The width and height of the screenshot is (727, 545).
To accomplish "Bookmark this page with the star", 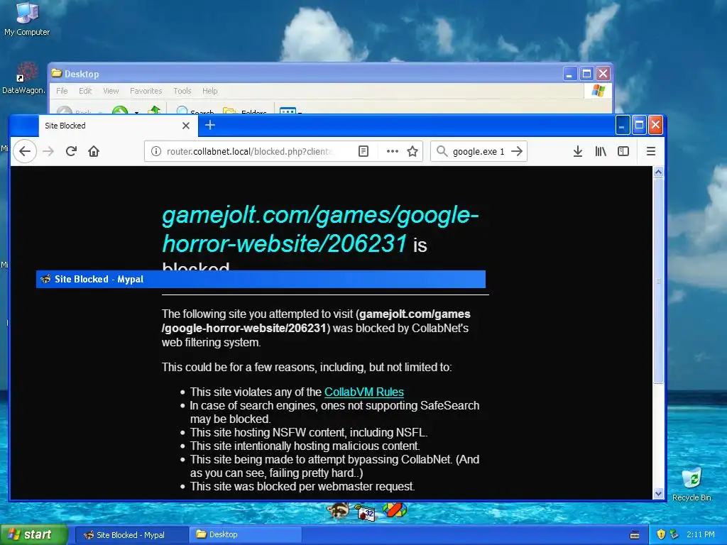I will tap(412, 152).
